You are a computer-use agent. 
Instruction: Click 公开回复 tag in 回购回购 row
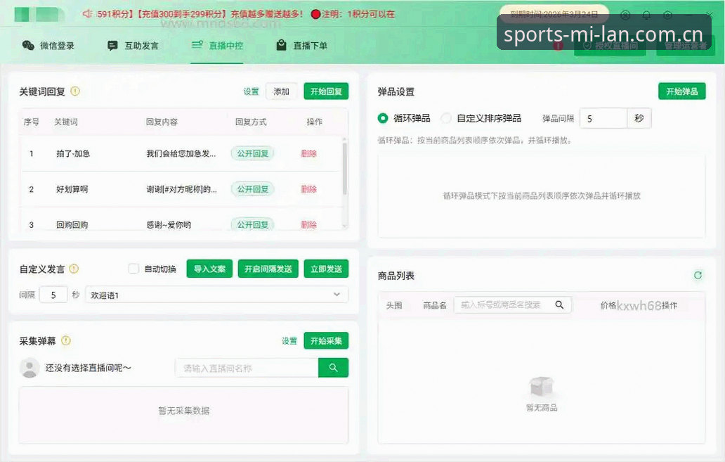click(x=252, y=224)
